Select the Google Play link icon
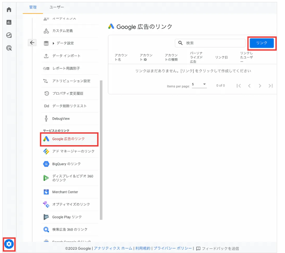The height and width of the screenshot is (253, 285). pyautogui.click(x=46, y=217)
